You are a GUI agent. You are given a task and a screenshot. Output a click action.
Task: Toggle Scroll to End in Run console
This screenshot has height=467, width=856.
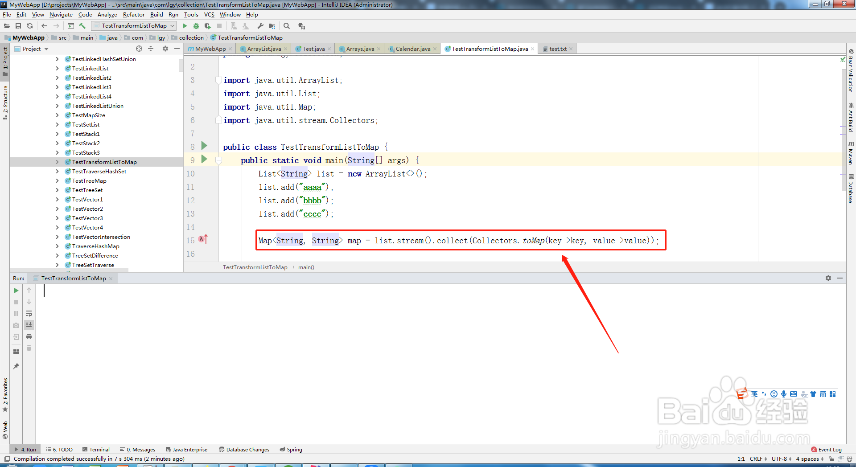click(29, 325)
